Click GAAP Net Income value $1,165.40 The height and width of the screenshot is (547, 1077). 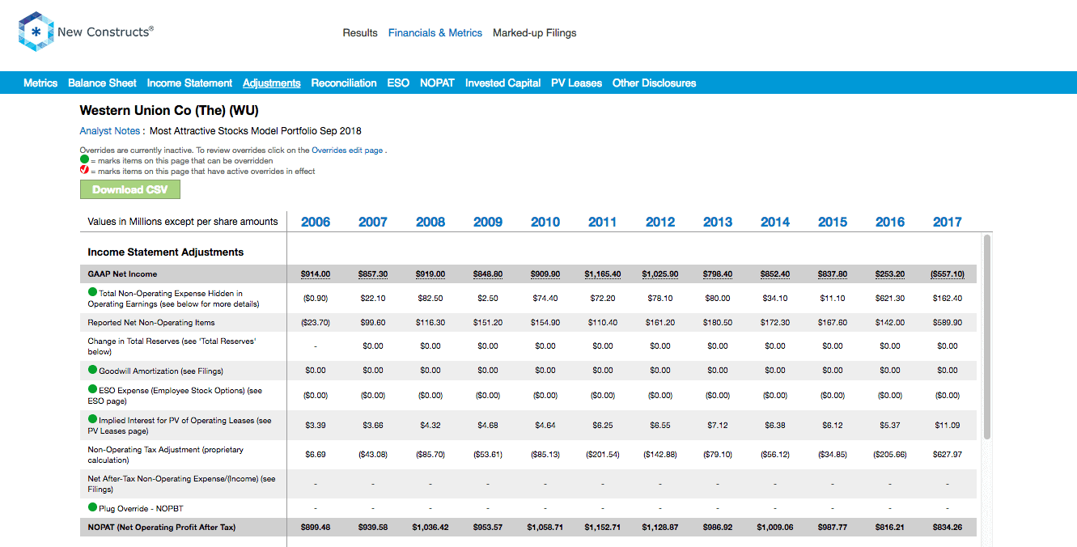[x=603, y=274]
